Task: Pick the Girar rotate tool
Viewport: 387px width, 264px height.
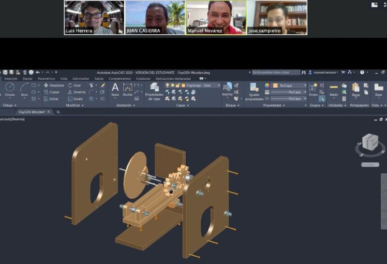Action: click(x=74, y=86)
